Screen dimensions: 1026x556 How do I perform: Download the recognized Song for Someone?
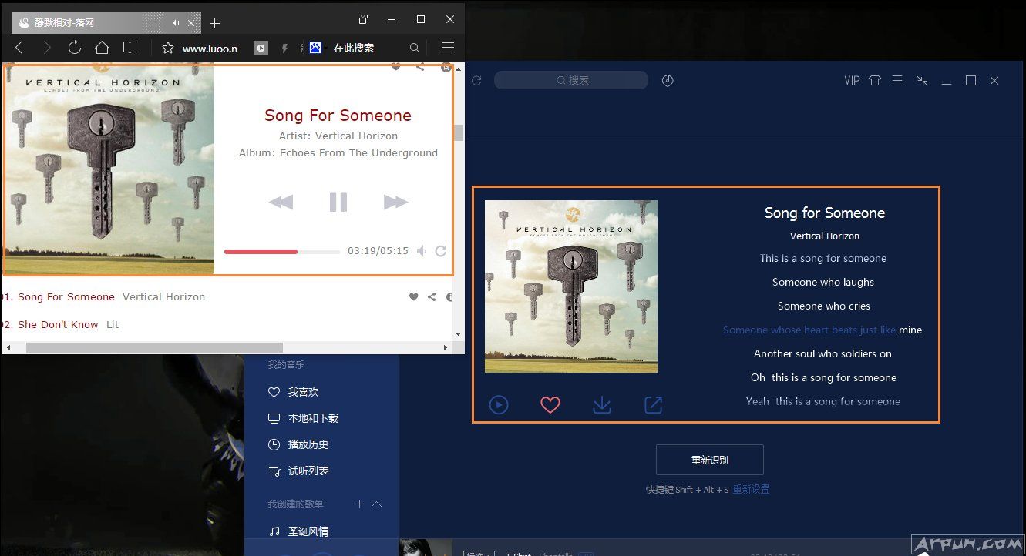click(x=602, y=404)
